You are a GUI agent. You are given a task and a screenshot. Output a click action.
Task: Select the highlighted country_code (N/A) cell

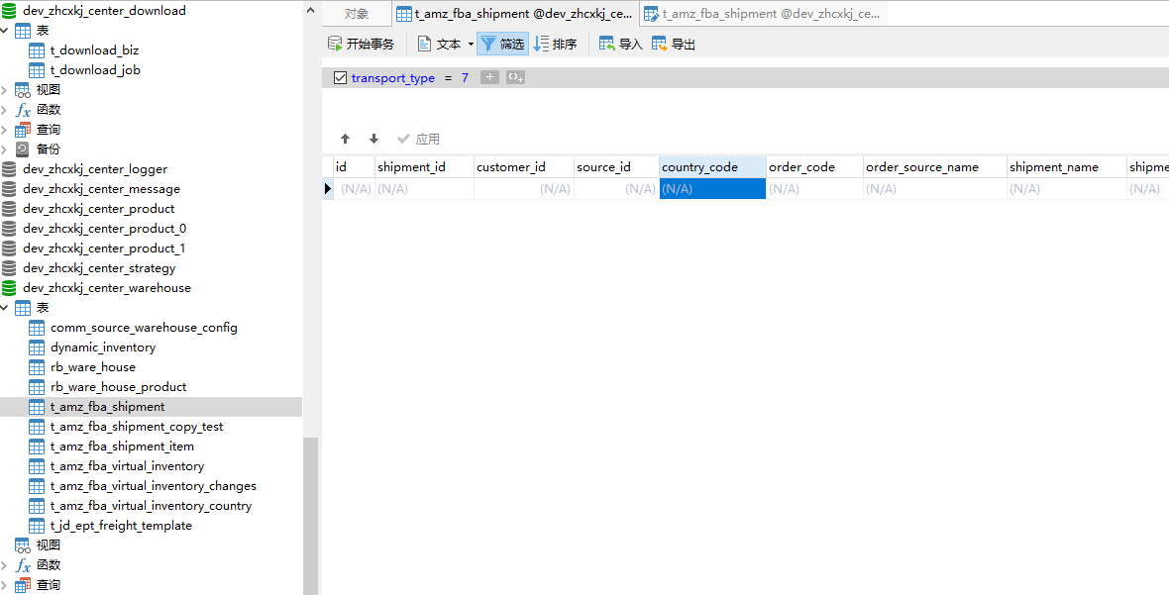(x=712, y=189)
